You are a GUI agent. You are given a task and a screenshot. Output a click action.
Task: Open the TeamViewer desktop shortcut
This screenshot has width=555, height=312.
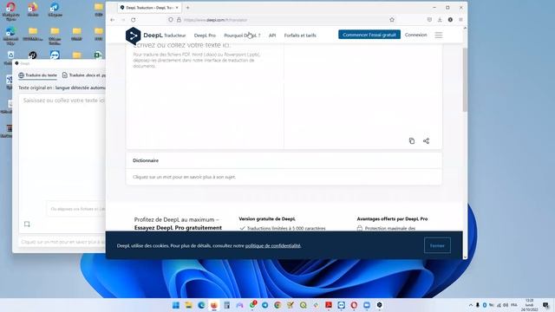tap(55, 55)
